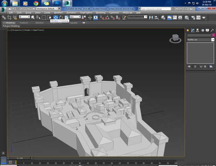This screenshot has width=216, height=166.
Task: Open the Motion command panel tab
Action: (x=202, y=30)
